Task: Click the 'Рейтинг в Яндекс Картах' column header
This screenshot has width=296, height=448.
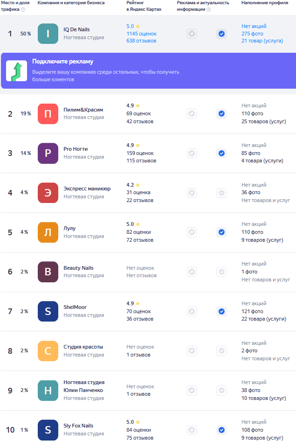Action: tap(144, 6)
